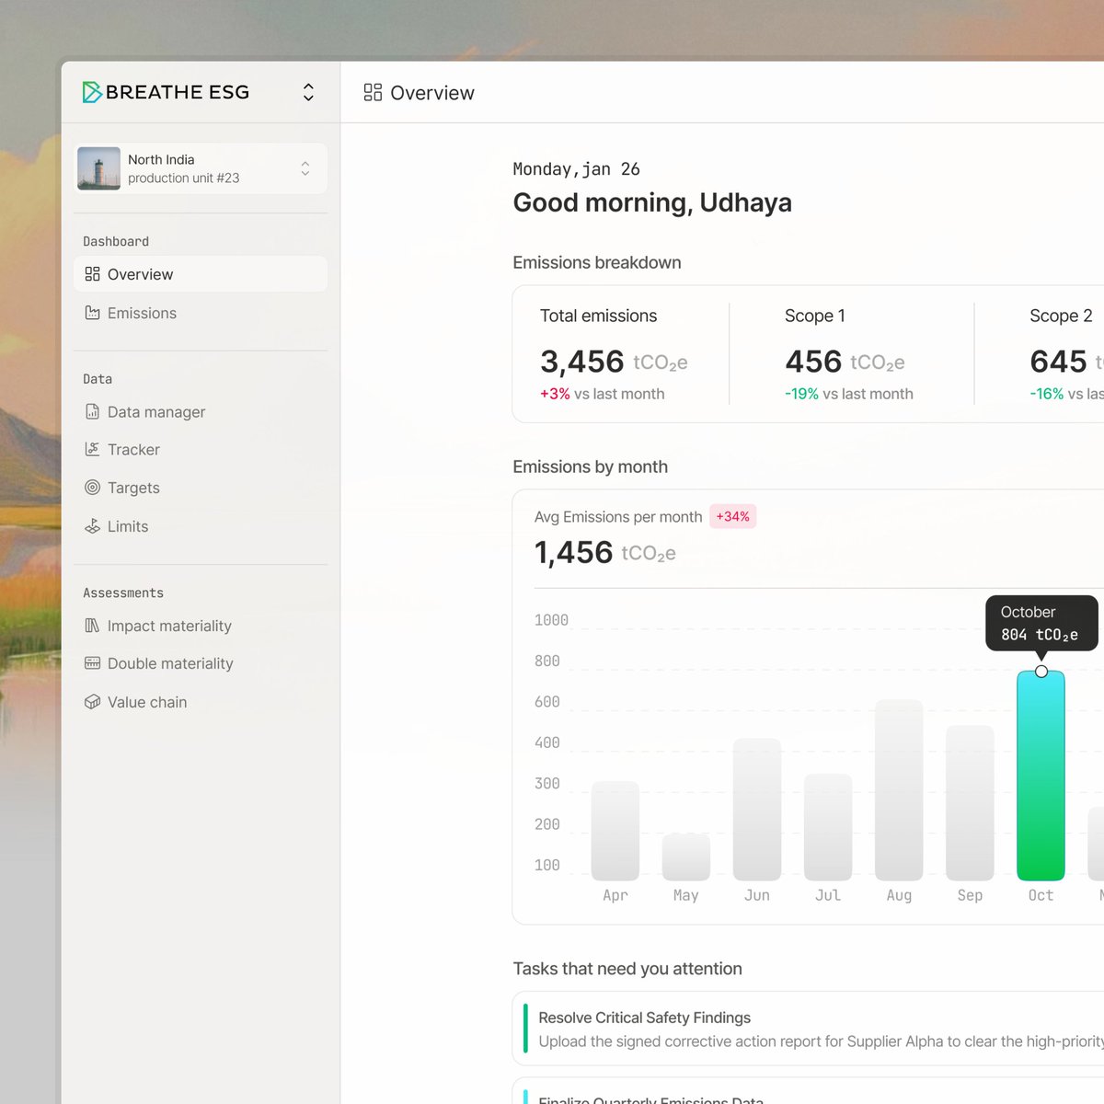The height and width of the screenshot is (1104, 1104).
Task: Click the Double materiality icon
Action: [x=92, y=663]
